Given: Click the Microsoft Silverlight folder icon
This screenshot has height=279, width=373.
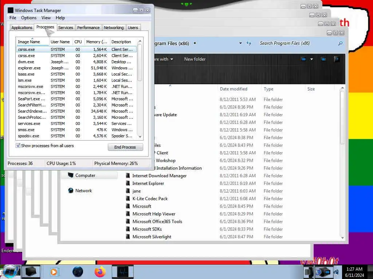Looking at the screenshot, I should 128,236.
